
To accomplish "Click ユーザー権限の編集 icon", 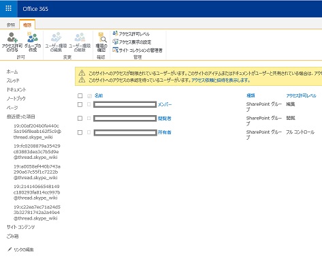I will (x=56, y=37).
